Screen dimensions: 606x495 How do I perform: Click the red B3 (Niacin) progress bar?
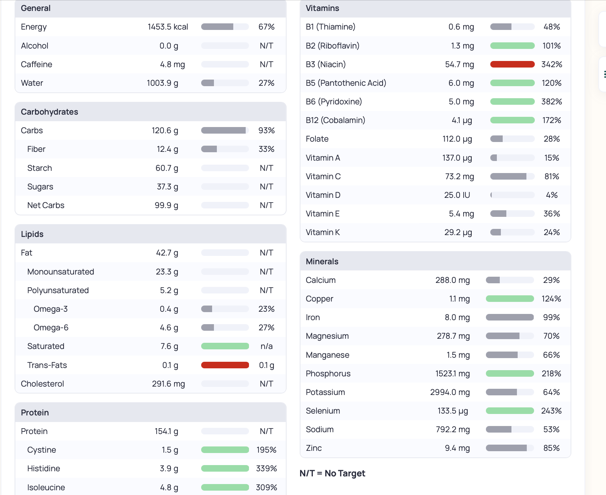click(x=512, y=65)
